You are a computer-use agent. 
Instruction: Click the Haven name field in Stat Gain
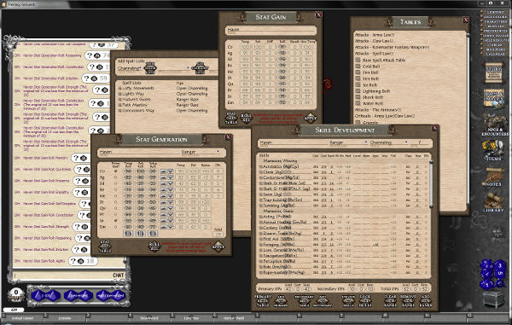[271, 31]
